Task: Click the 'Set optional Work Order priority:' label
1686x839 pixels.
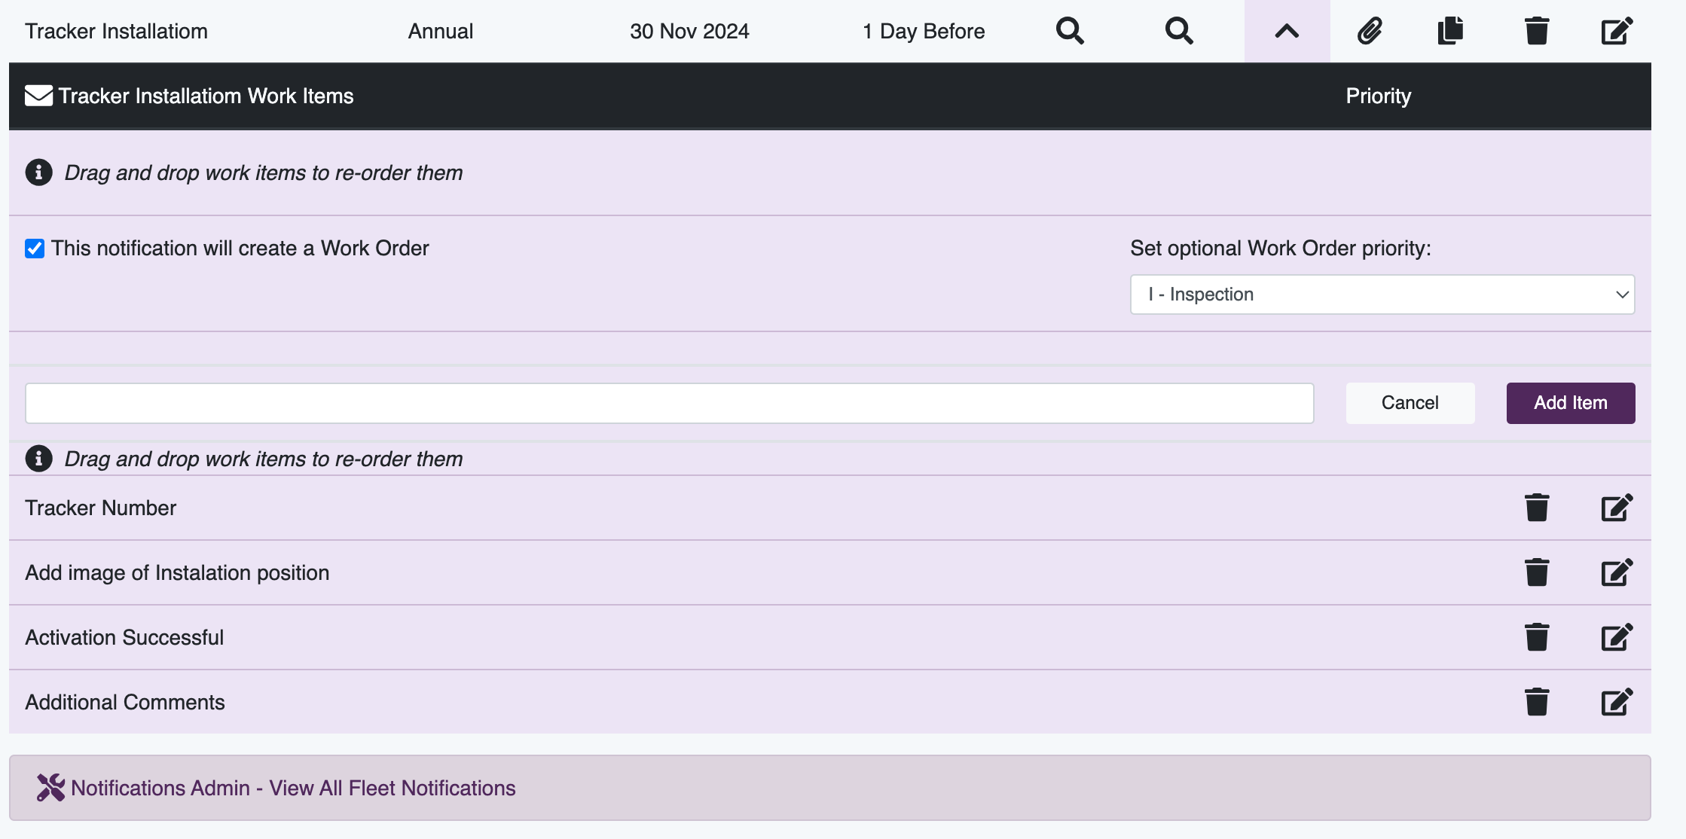Action: pos(1281,249)
